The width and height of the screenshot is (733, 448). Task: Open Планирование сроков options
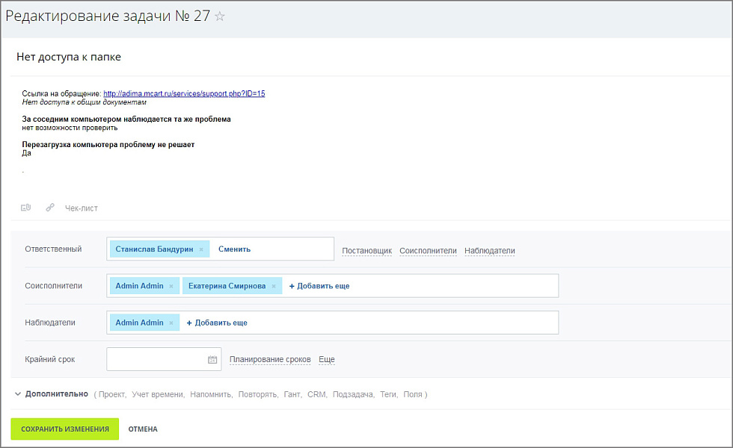[x=270, y=360]
